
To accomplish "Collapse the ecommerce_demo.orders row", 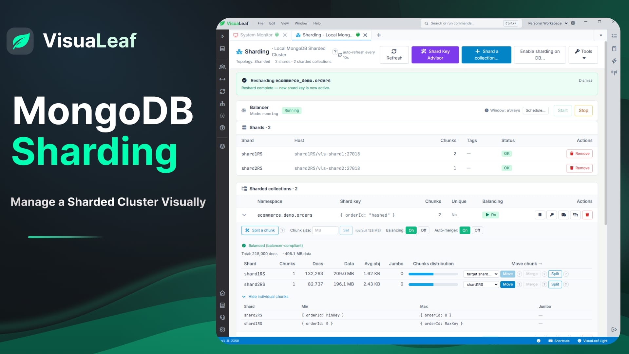I will (x=244, y=215).
